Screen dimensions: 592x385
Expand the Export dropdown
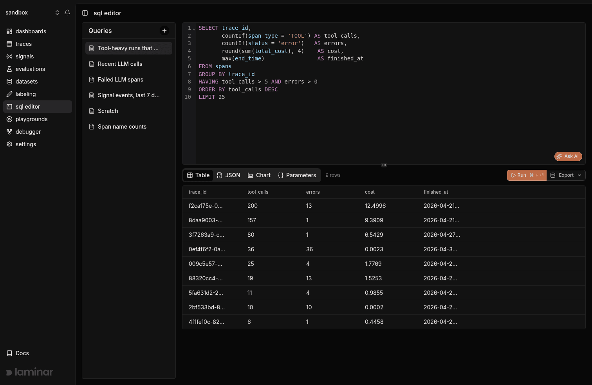click(x=566, y=175)
